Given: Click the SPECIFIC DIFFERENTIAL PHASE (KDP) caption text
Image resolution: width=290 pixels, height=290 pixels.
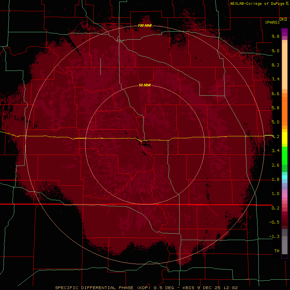Looking at the screenshot, I should [x=103, y=288].
